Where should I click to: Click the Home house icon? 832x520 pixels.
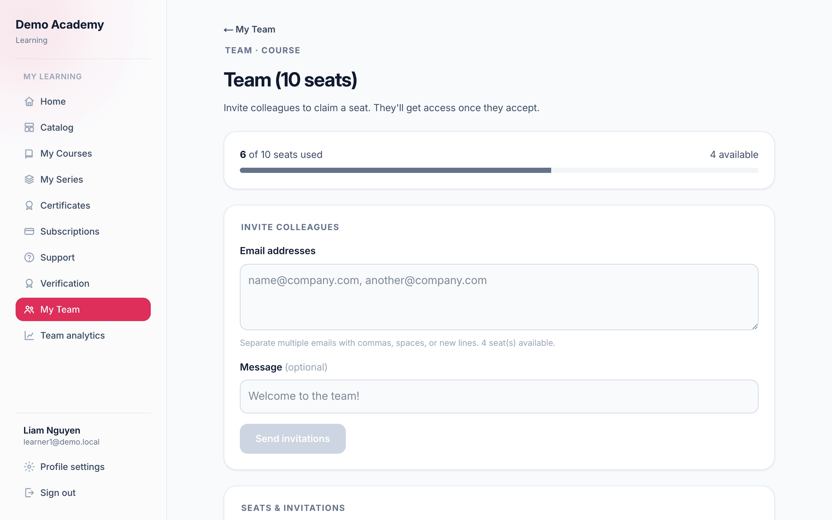coord(29,101)
